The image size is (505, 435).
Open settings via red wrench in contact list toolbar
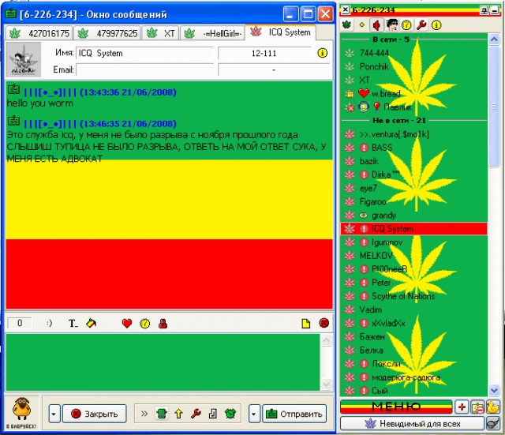[421, 24]
